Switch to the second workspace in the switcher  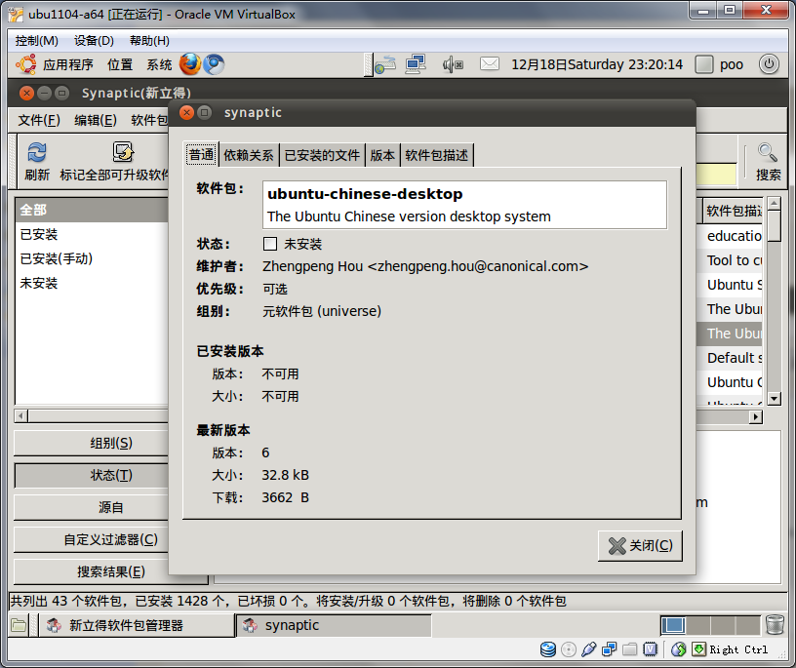(698, 625)
